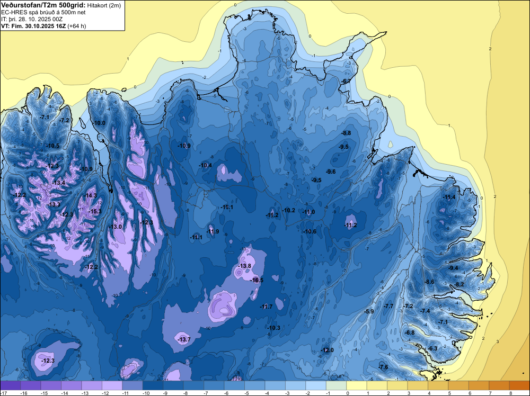Click the -11.9 temperature label
Screen dimensions: 530x396
[x=213, y=231]
